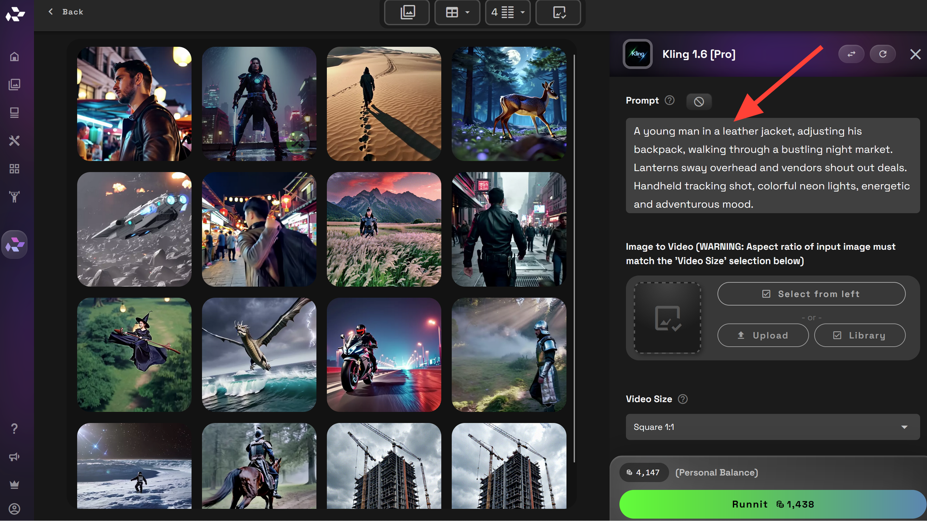Open the grid layout dropdown in top toolbar
The image size is (927, 521).
457,12
